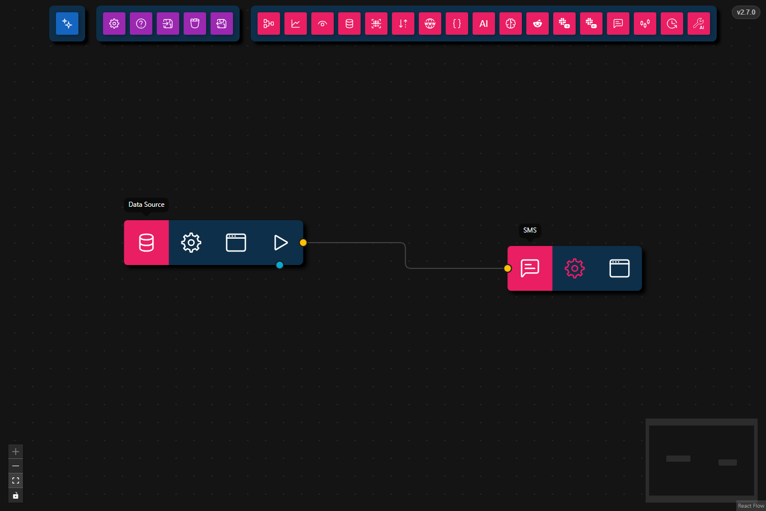This screenshot has width=766, height=511.
Task: Click the Data Source yellow output handle
Action: coord(303,243)
